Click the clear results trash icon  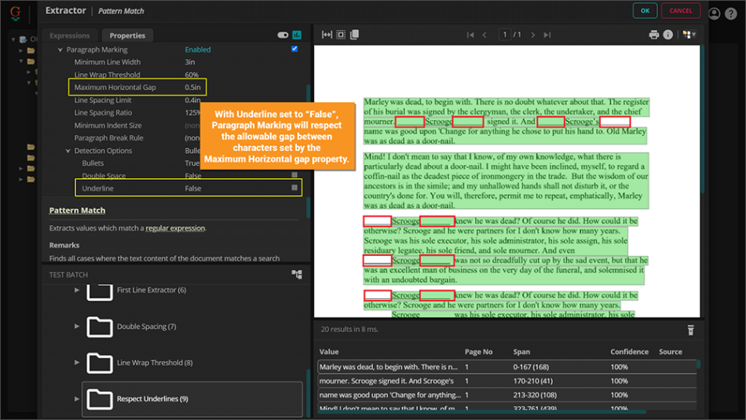pos(691,330)
